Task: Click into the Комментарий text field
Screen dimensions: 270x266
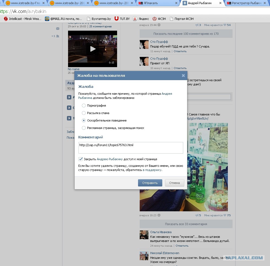Action: pos(131,148)
